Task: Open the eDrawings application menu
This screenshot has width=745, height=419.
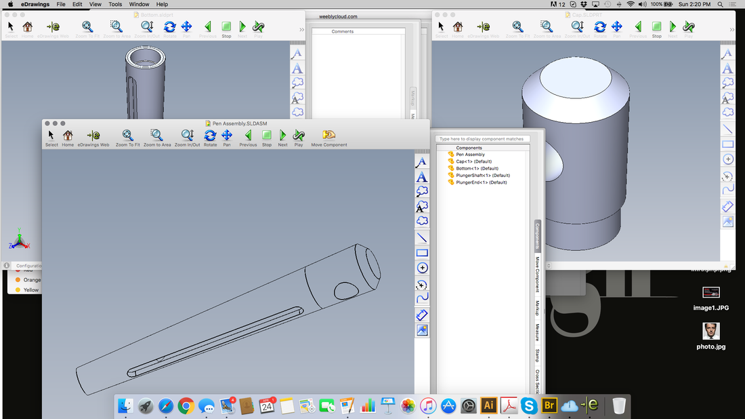Action: (35, 4)
